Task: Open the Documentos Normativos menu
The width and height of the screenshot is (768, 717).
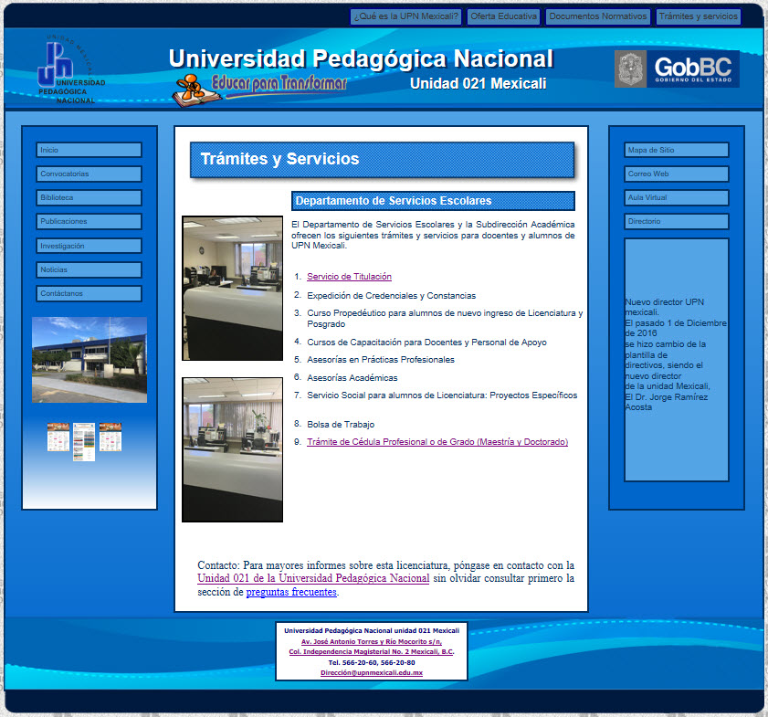Action: tap(598, 16)
